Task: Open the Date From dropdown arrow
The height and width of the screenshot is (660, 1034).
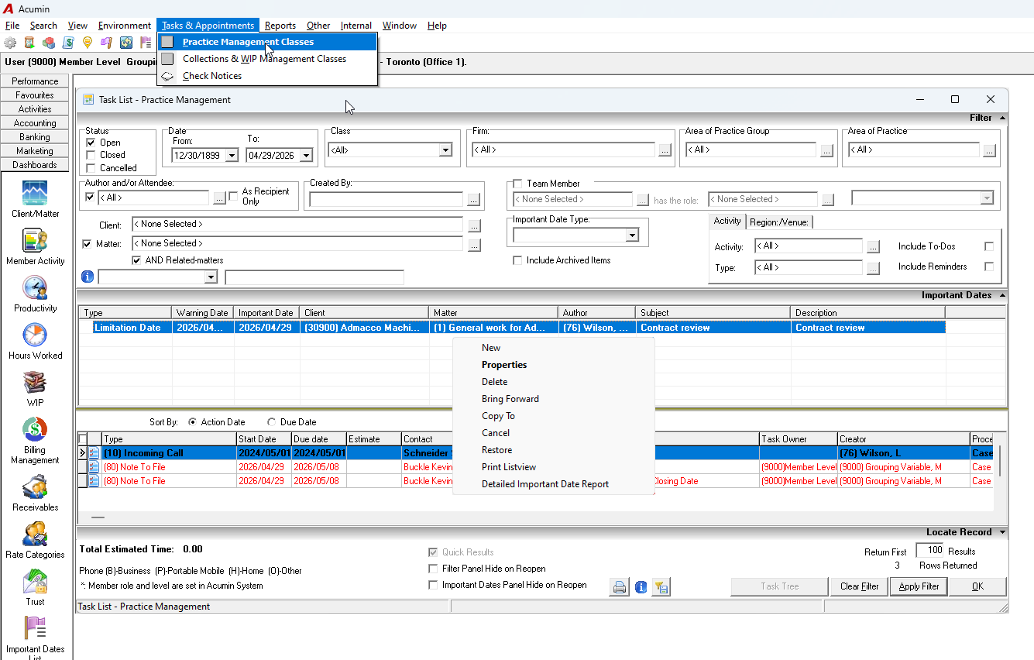Action: click(232, 156)
